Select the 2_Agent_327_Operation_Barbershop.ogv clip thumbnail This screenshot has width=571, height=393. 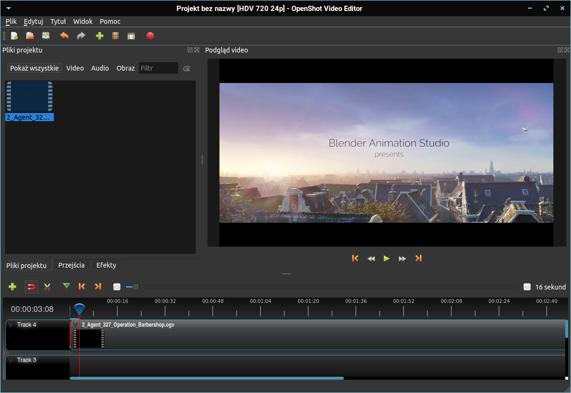point(89,338)
